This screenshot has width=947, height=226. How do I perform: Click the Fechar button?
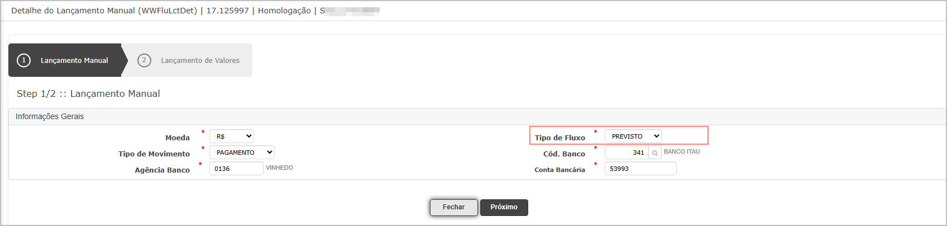[454, 207]
